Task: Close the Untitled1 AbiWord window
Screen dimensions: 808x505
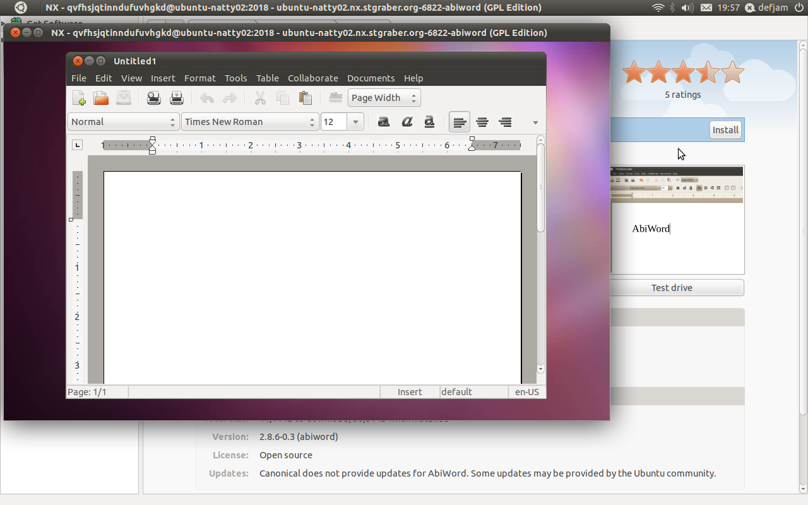Action: click(78, 61)
